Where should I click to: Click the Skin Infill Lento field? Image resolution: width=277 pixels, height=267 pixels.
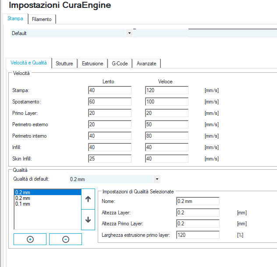[110, 159]
